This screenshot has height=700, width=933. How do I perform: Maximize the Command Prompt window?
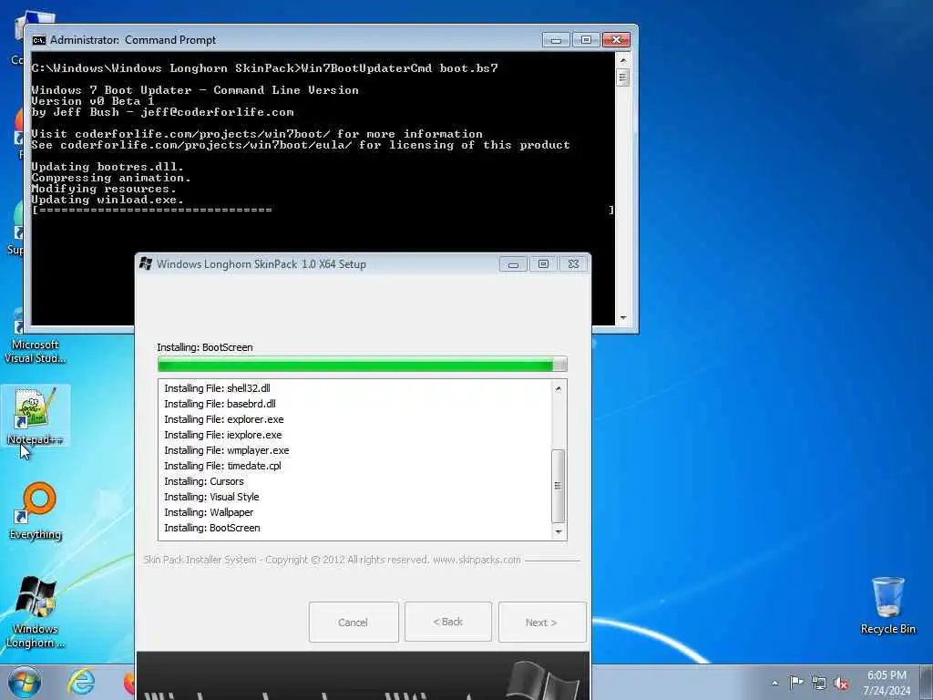[586, 40]
